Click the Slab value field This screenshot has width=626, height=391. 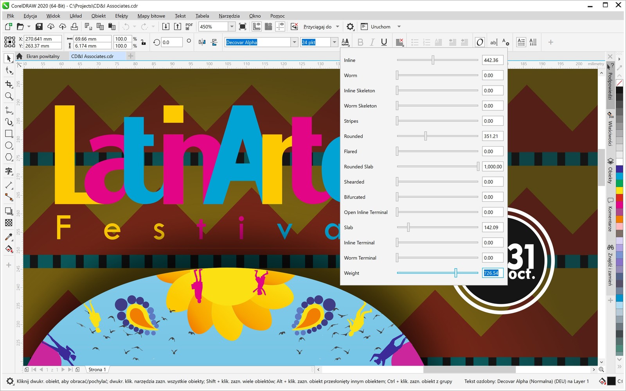tap(493, 228)
